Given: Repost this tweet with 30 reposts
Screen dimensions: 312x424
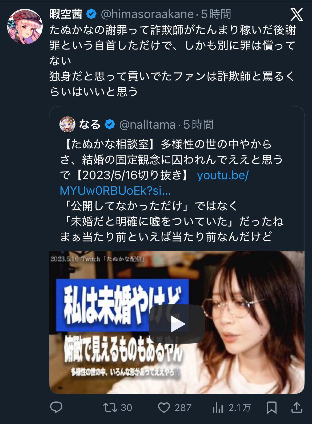Looking at the screenshot, I should tap(117, 407).
